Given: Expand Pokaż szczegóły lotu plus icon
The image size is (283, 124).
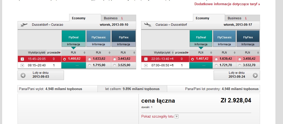Looking at the screenshot, I should (177, 117).
